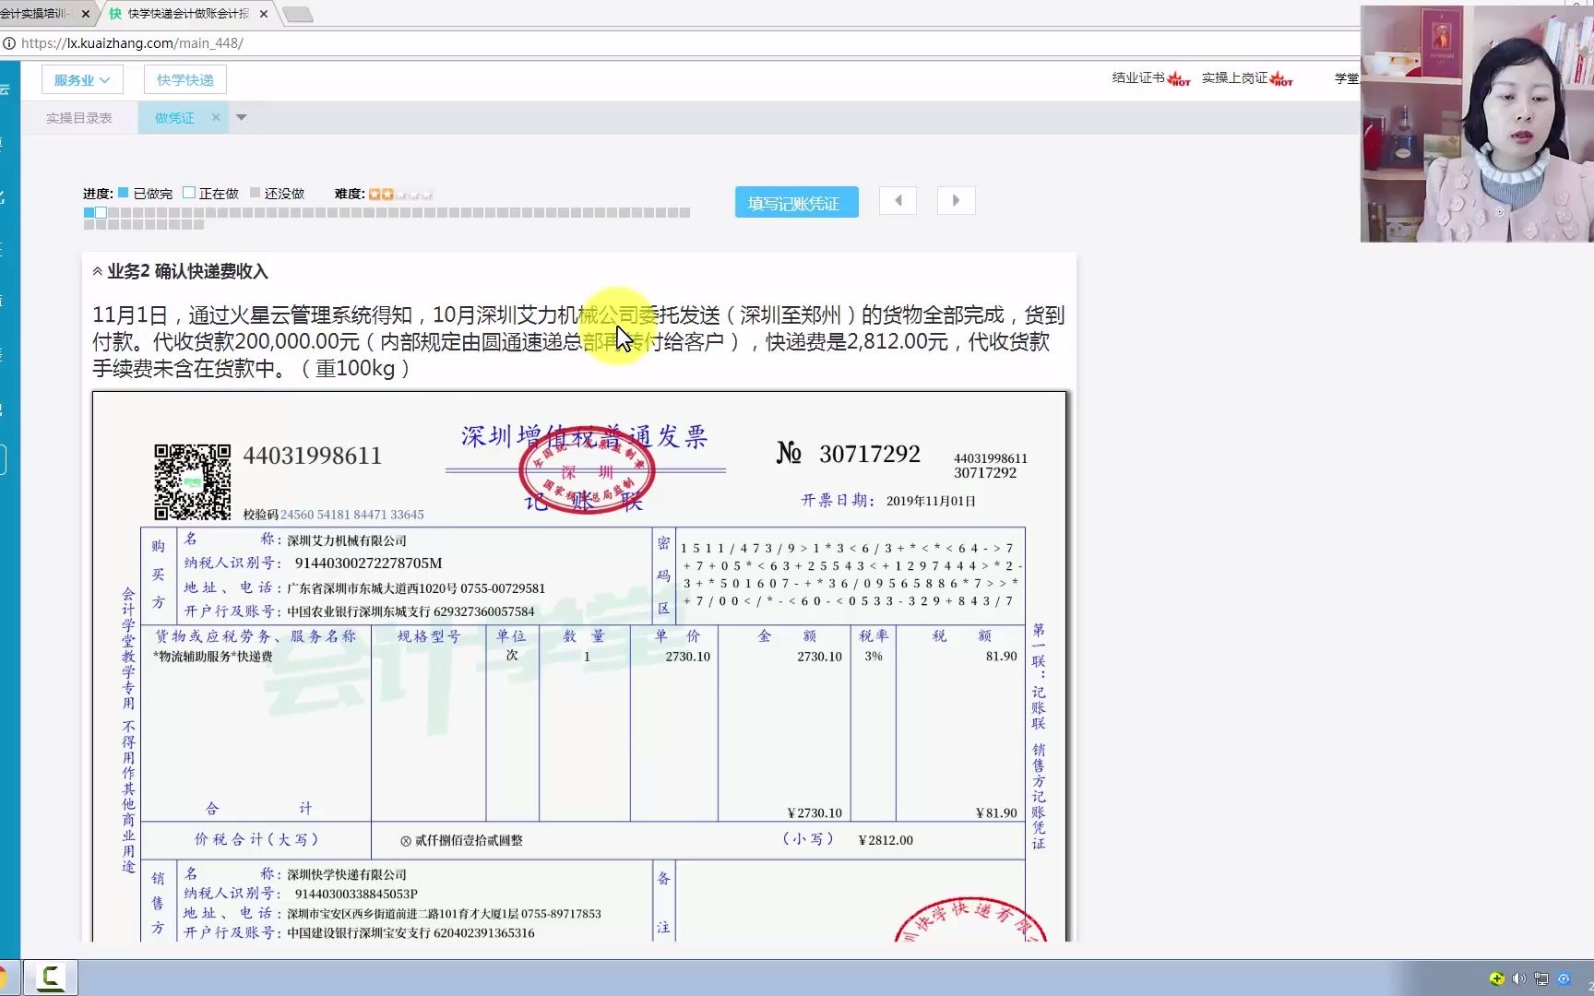Go to next task with right arrow
Image resolution: width=1594 pixels, height=996 pixels.
point(956,200)
